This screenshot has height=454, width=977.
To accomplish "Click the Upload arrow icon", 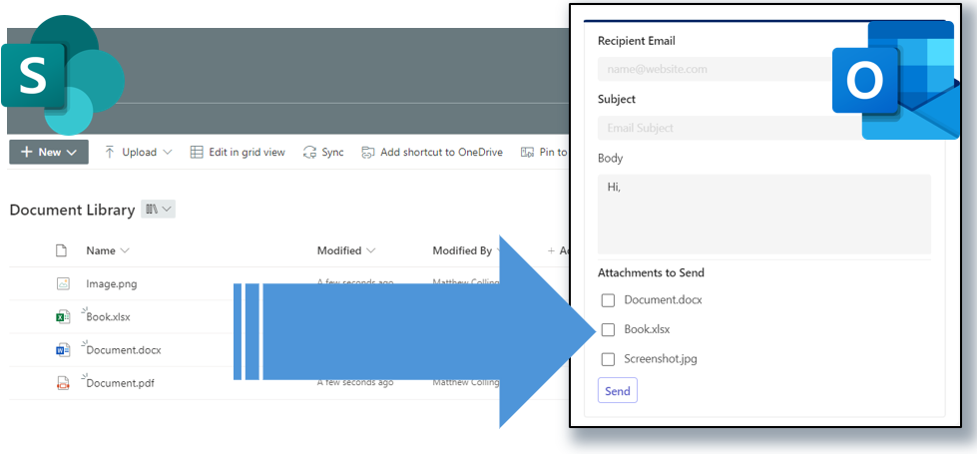I will tap(110, 152).
